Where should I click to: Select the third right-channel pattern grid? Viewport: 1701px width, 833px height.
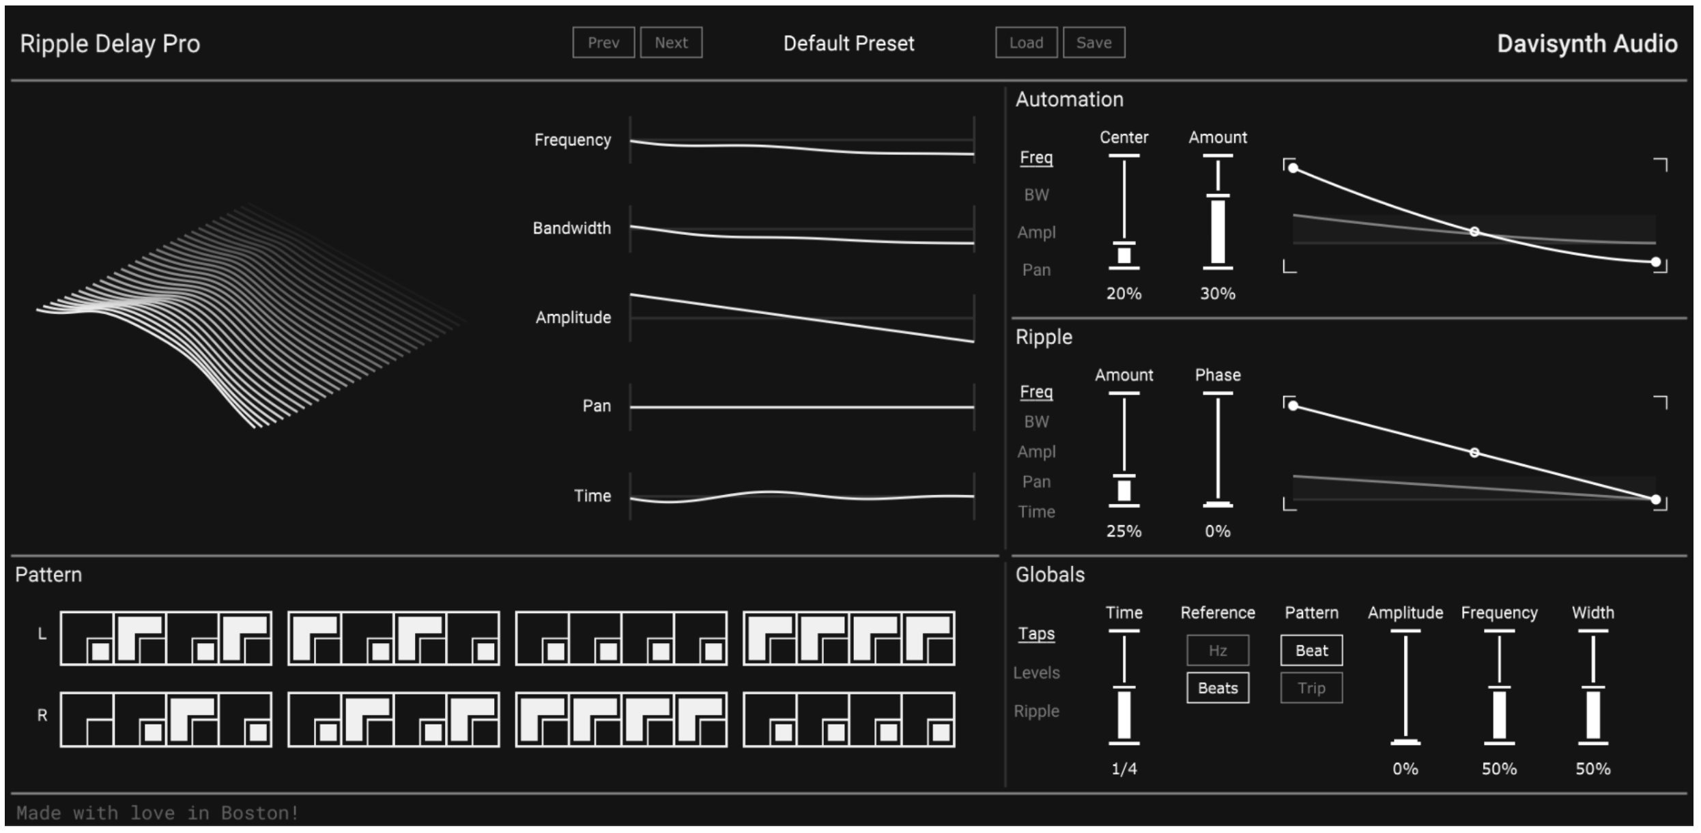[621, 718]
